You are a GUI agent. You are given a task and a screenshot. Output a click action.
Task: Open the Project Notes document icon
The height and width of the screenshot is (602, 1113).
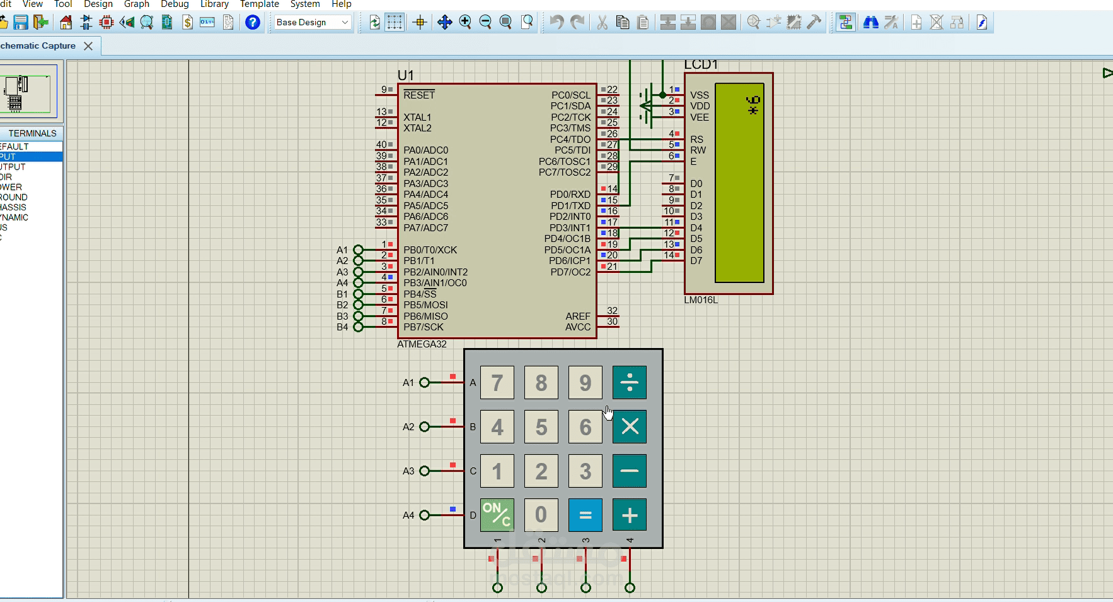pos(228,23)
